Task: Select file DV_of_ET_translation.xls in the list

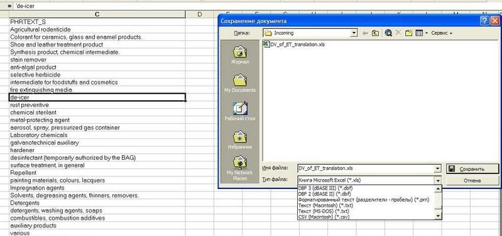Action: 294,44
